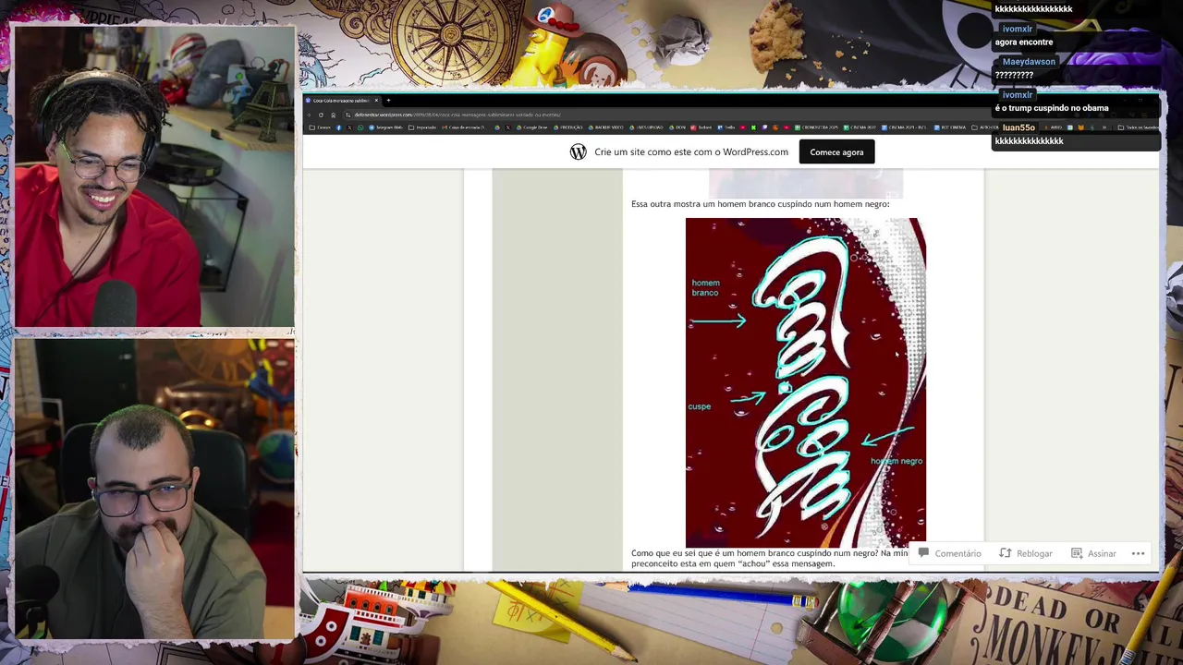Screen dimensions: 1183x665
Task: Open the Facebook bookmark icon
Action: click(338, 127)
